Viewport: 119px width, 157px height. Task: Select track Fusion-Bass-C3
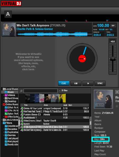pyautogui.click(x=55, y=114)
